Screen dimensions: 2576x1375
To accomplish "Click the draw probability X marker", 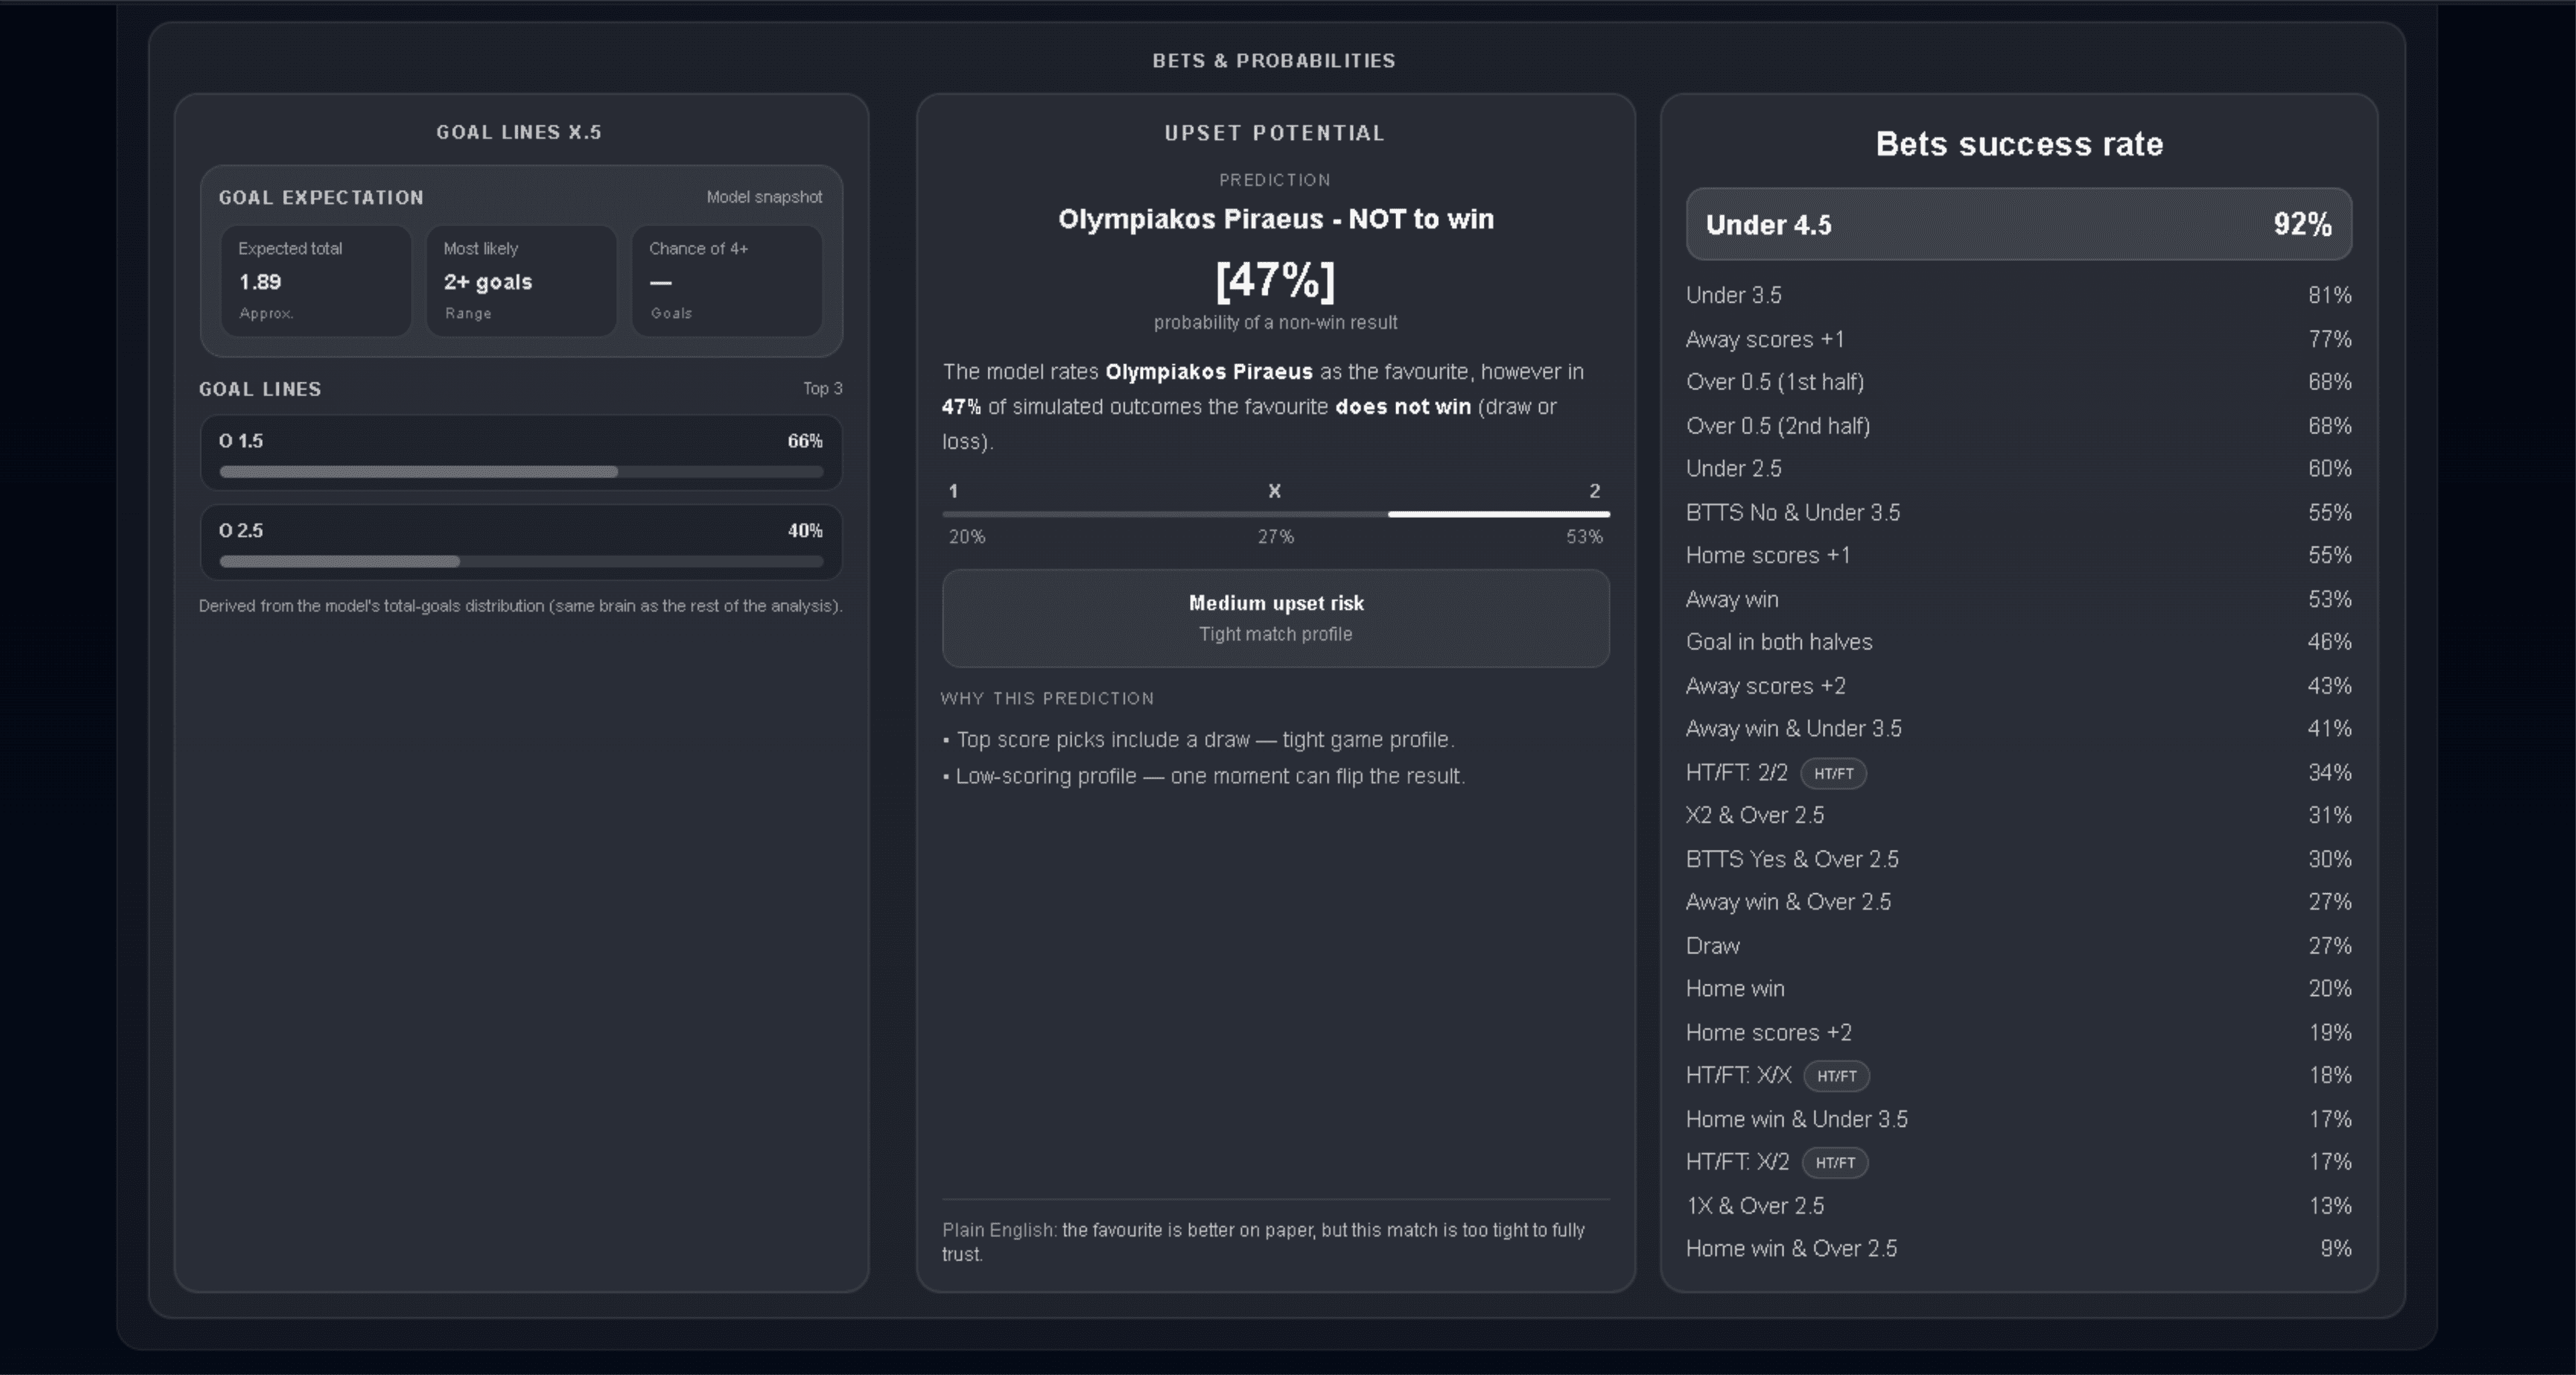I will pyautogui.click(x=1275, y=491).
